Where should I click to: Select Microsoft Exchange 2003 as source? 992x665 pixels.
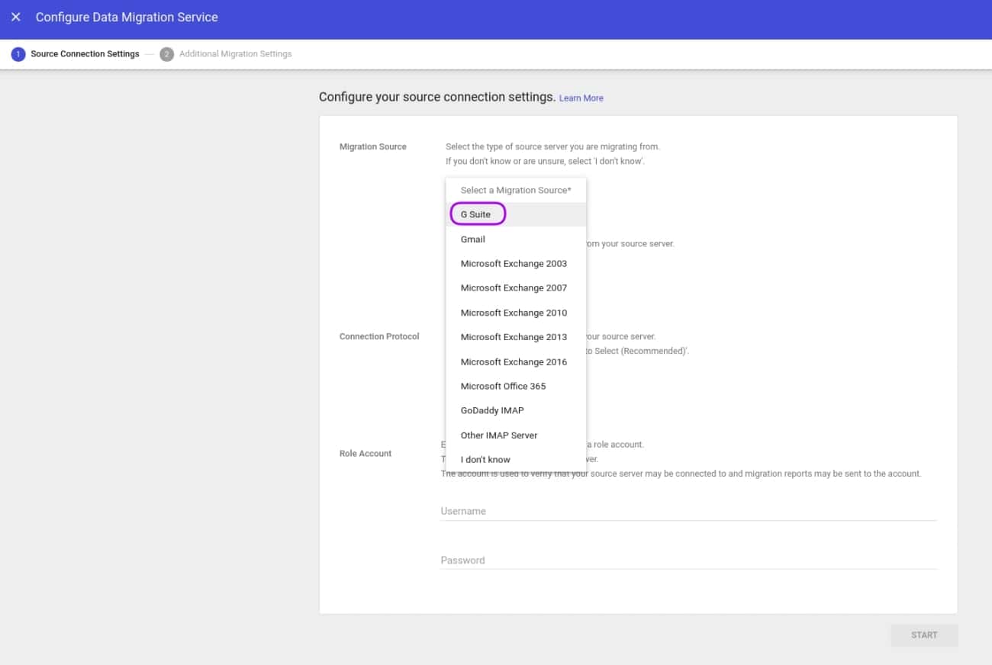514,263
